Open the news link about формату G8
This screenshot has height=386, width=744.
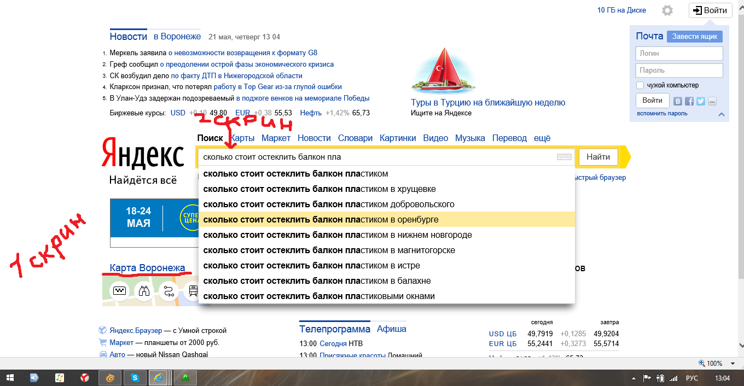pyautogui.click(x=243, y=53)
